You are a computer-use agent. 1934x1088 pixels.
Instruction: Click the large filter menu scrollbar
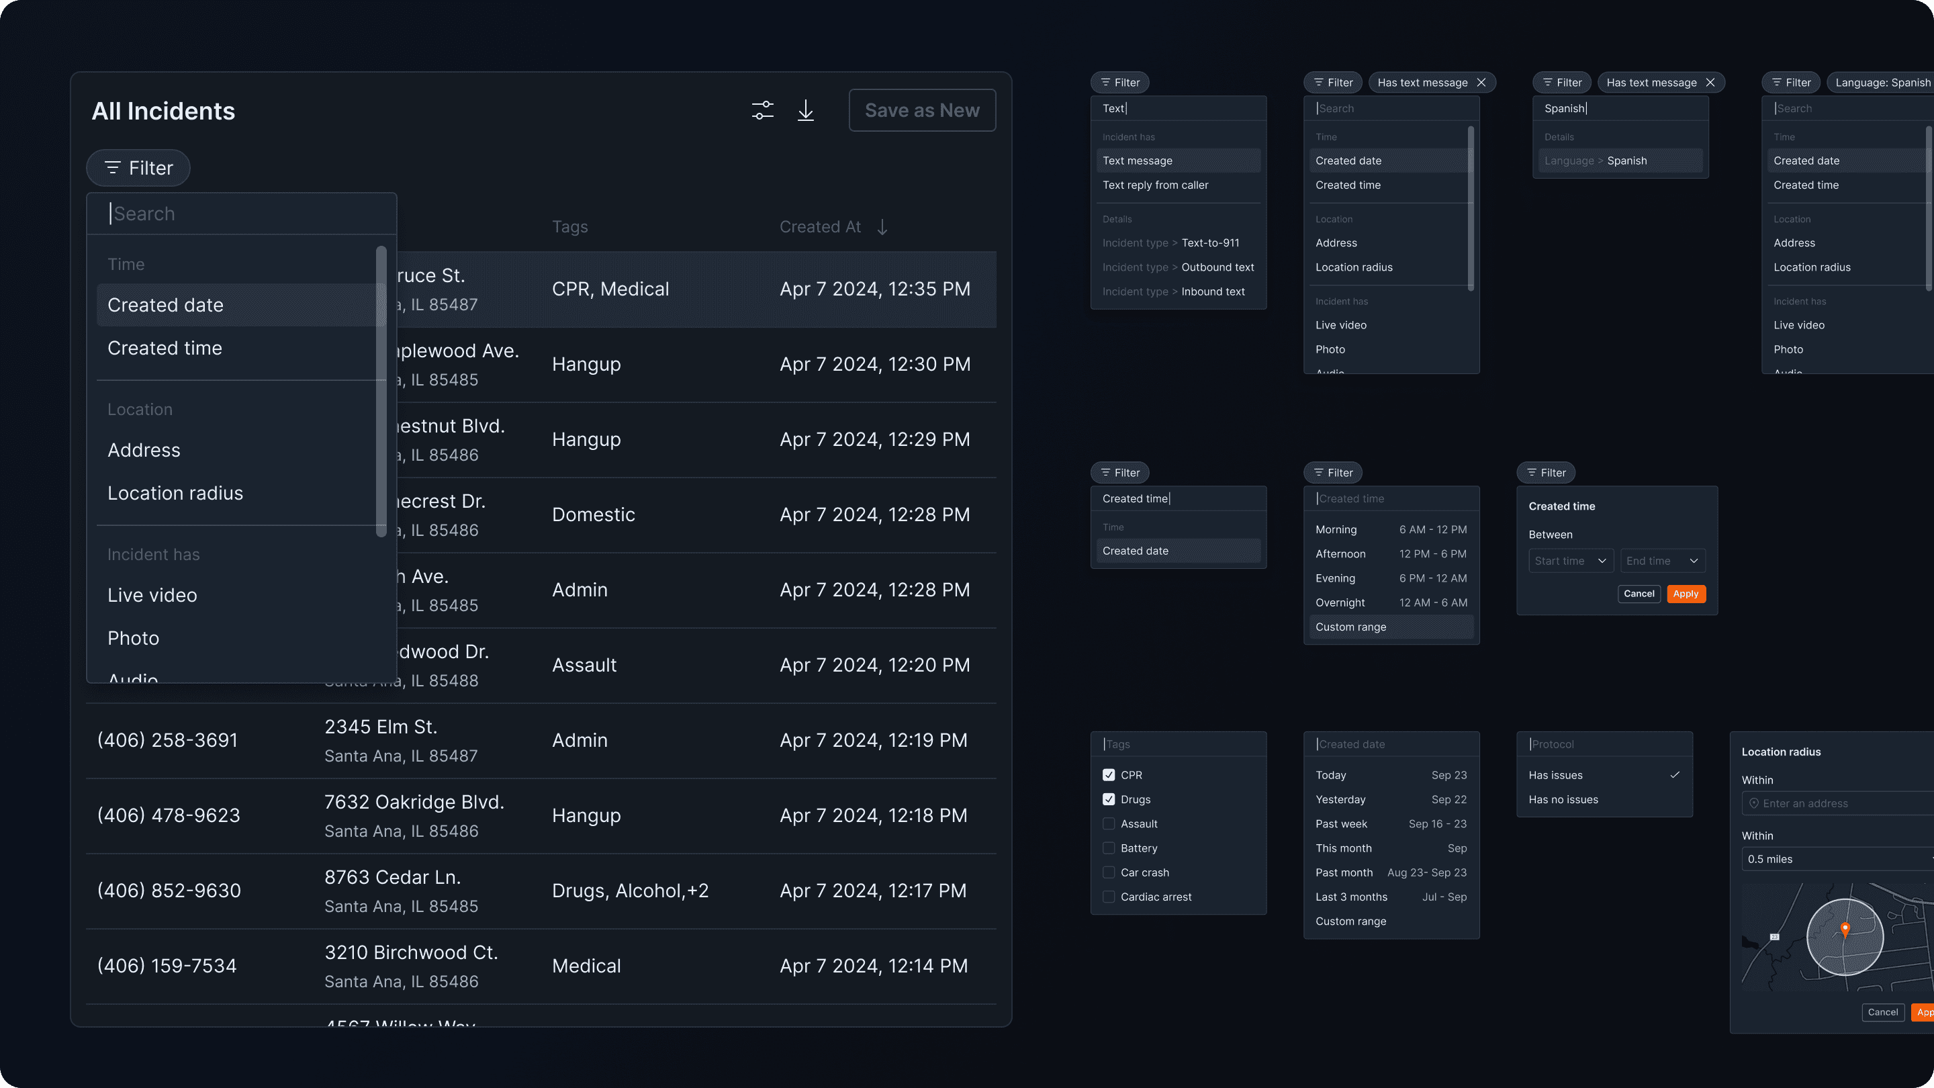click(381, 390)
